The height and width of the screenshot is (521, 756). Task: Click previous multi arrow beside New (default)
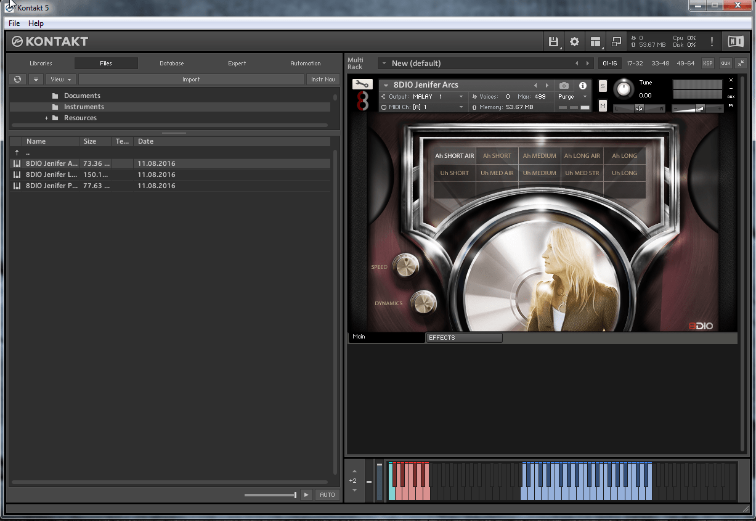[x=577, y=64]
